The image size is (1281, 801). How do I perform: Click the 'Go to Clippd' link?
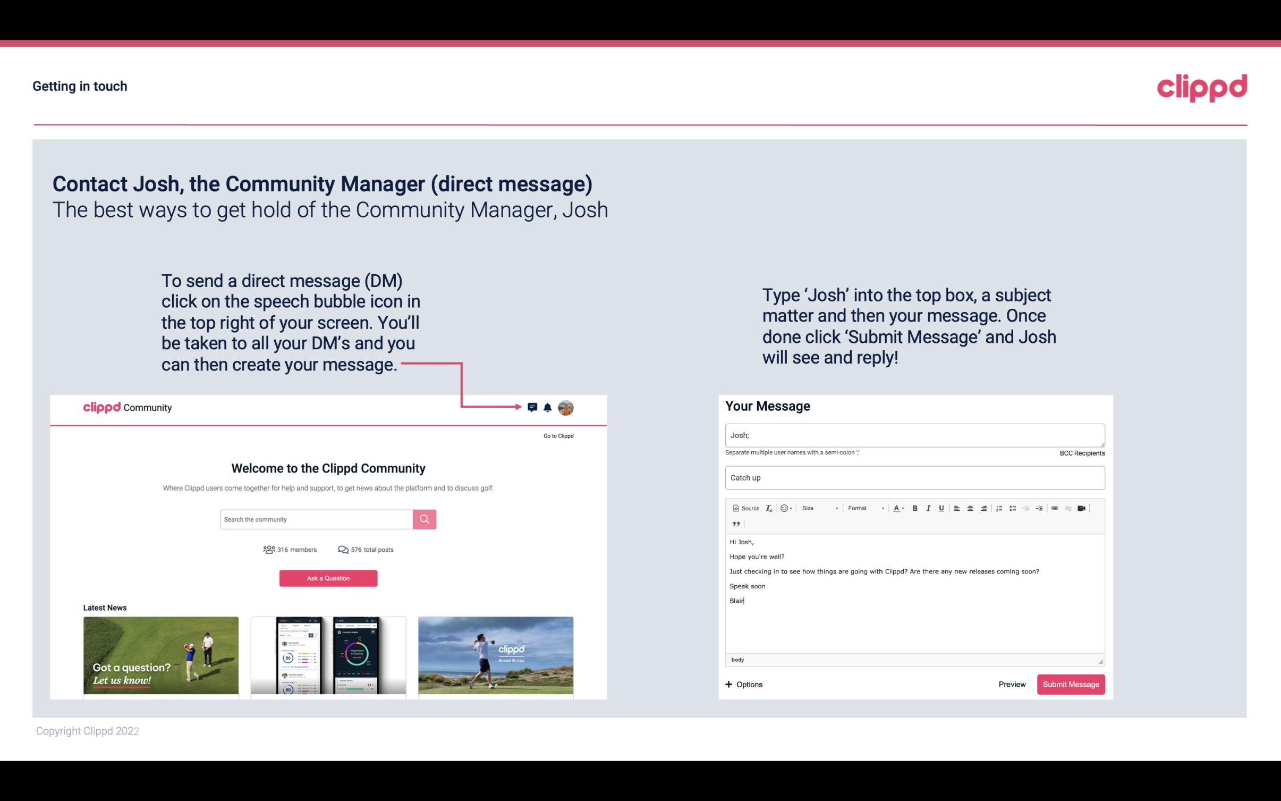pos(558,435)
